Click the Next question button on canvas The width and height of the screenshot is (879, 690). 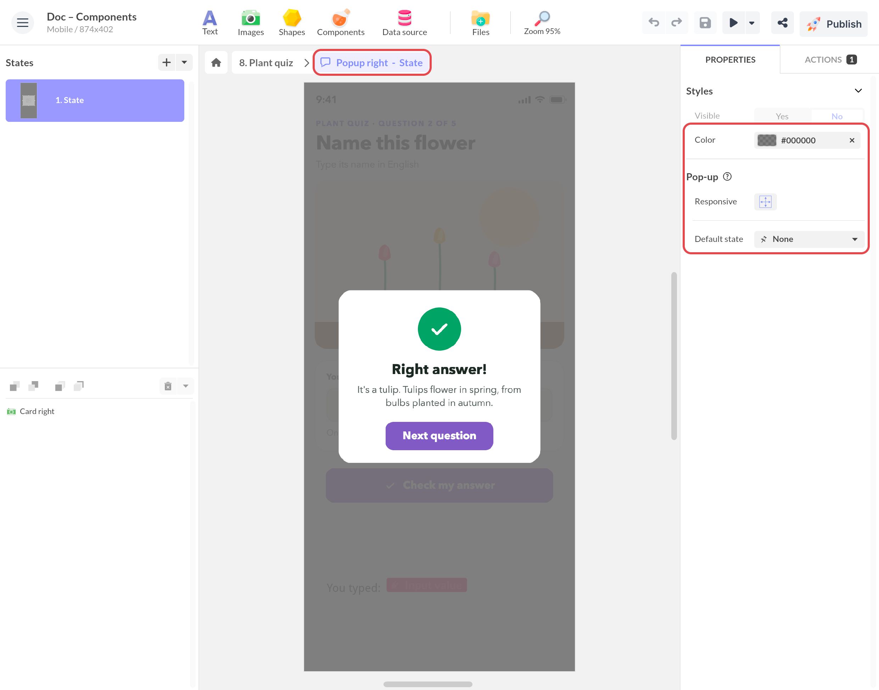coord(439,435)
